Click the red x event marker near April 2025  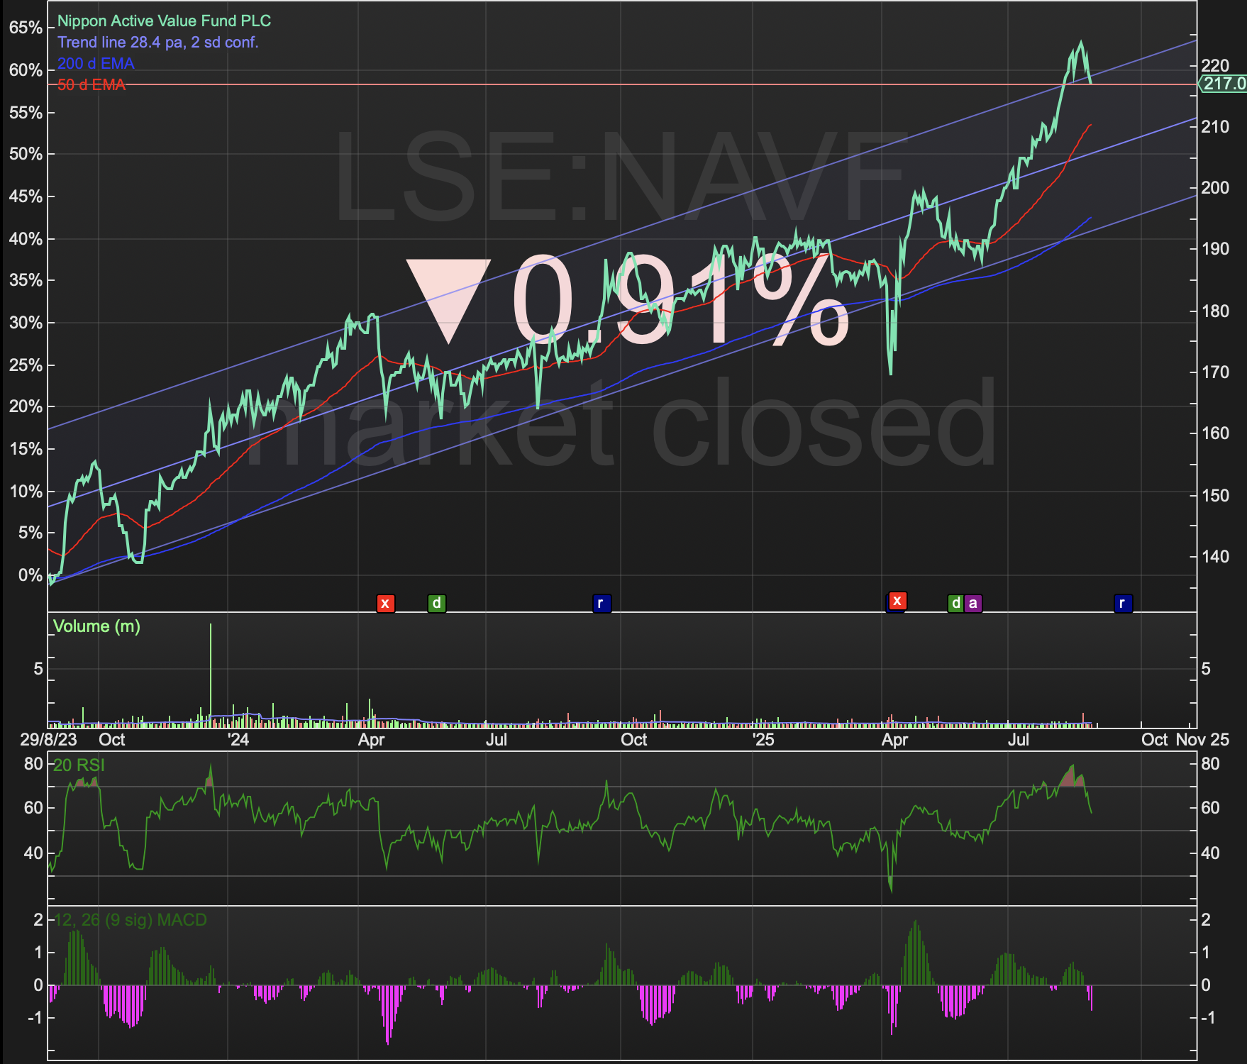[897, 602]
